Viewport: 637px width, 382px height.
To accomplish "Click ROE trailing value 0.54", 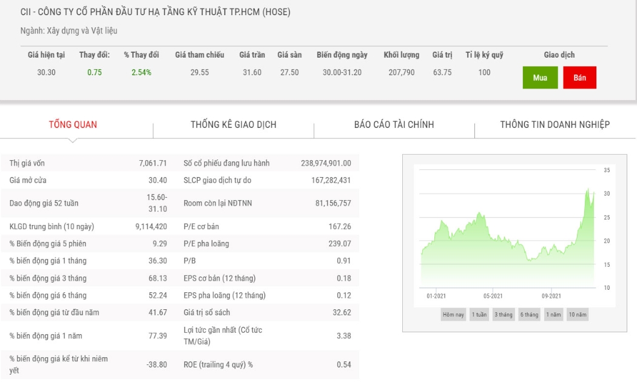I will [x=344, y=364].
